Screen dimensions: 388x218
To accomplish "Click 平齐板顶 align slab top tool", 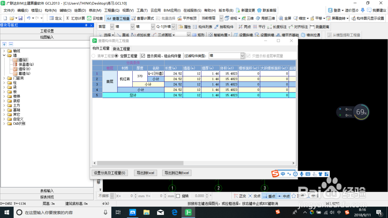I will point(187,18).
